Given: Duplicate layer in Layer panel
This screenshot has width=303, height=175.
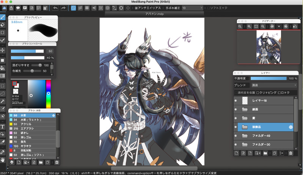Looking at the screenshot, I should [x=275, y=153].
